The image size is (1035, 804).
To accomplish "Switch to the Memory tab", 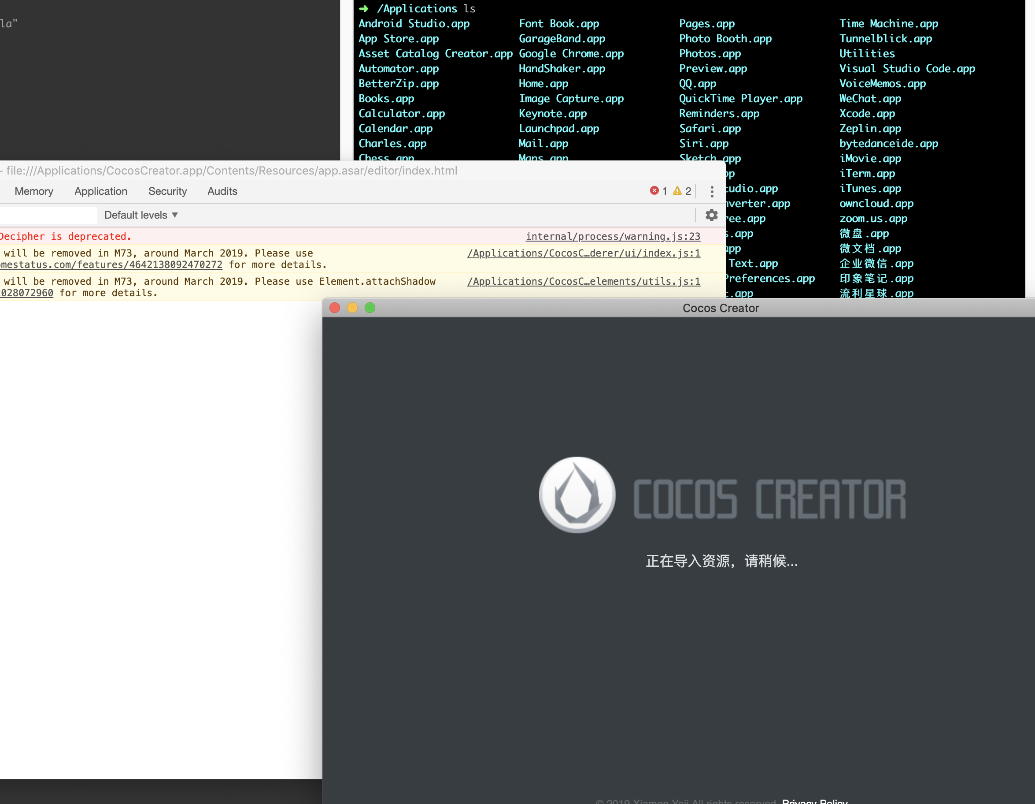I will click(33, 191).
